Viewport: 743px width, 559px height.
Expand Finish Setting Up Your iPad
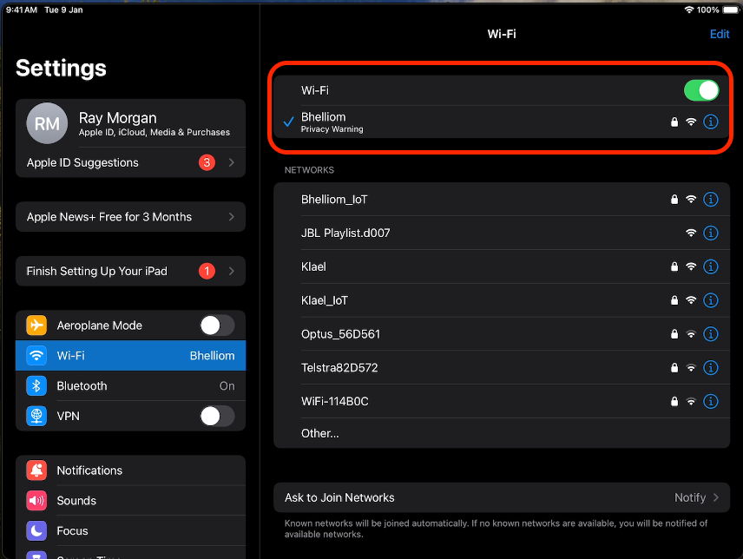click(x=130, y=271)
